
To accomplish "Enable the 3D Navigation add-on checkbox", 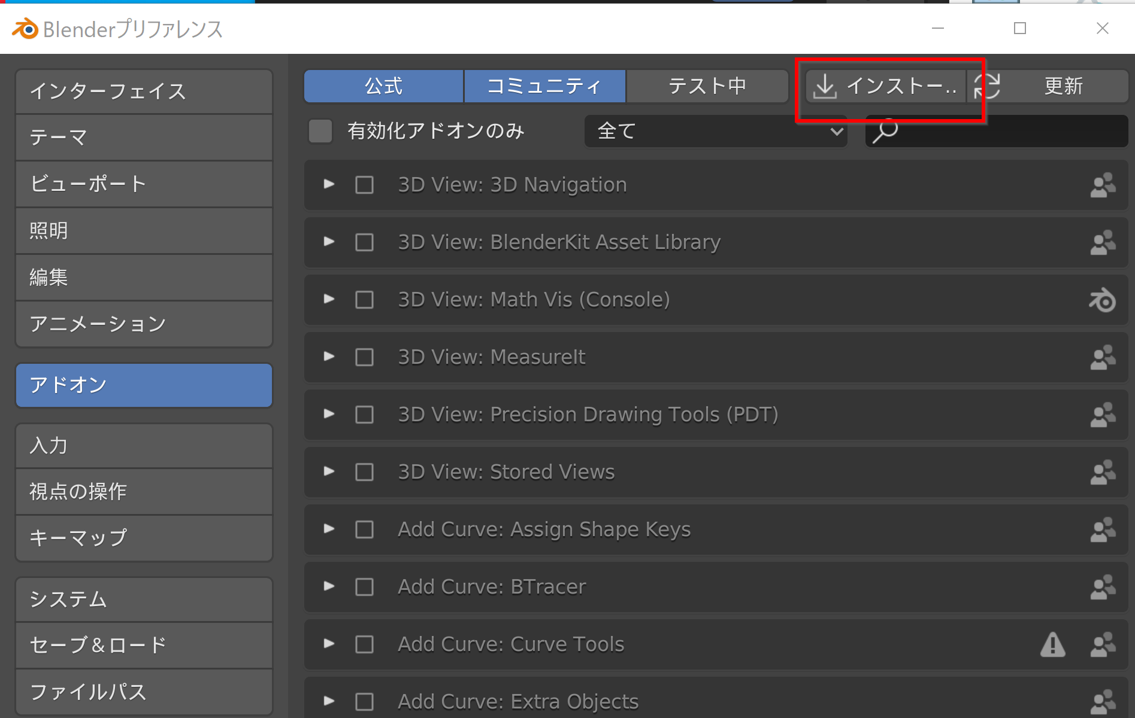I will [x=365, y=185].
